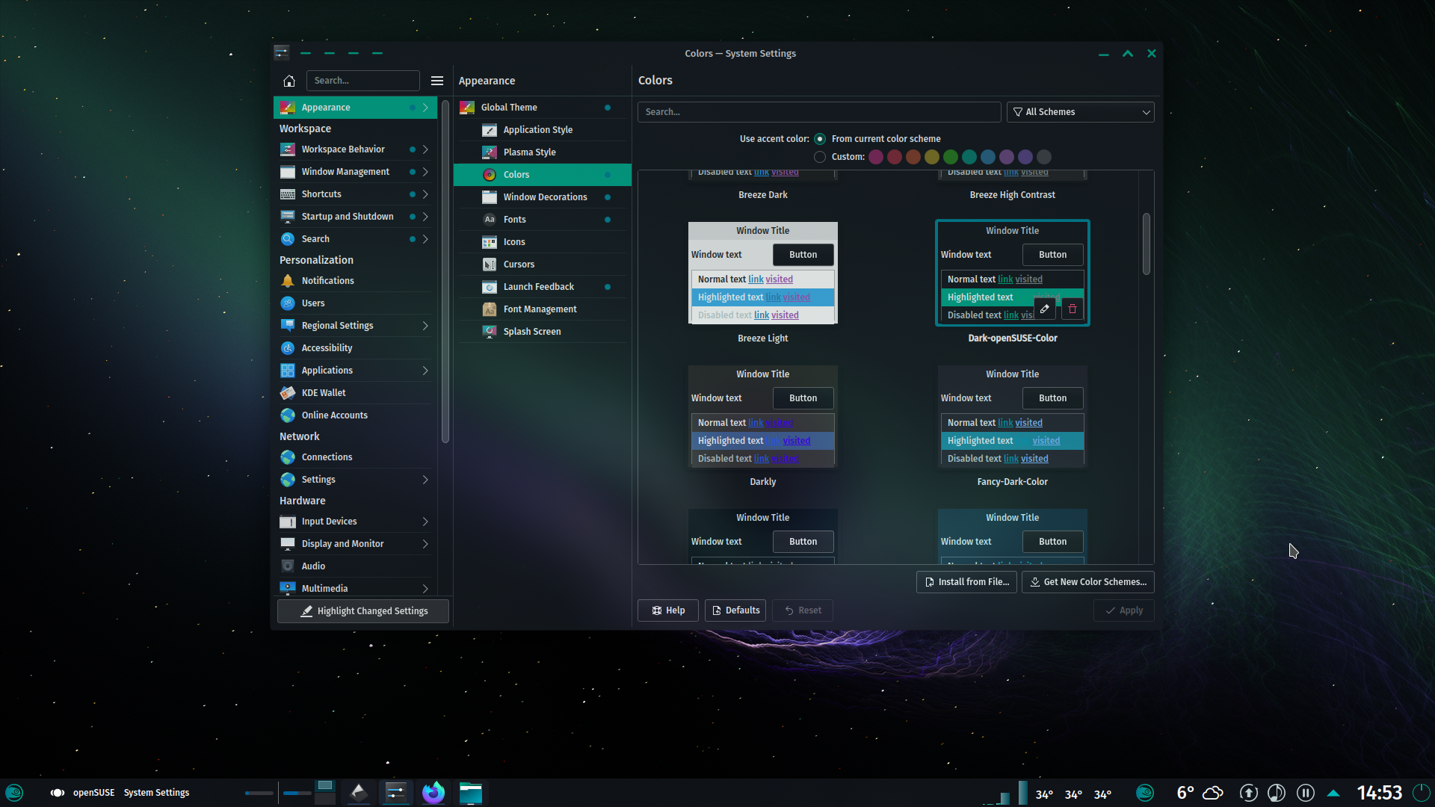Pick the magenta custom accent color
Viewport: 1435px width, 807px height.
point(876,157)
